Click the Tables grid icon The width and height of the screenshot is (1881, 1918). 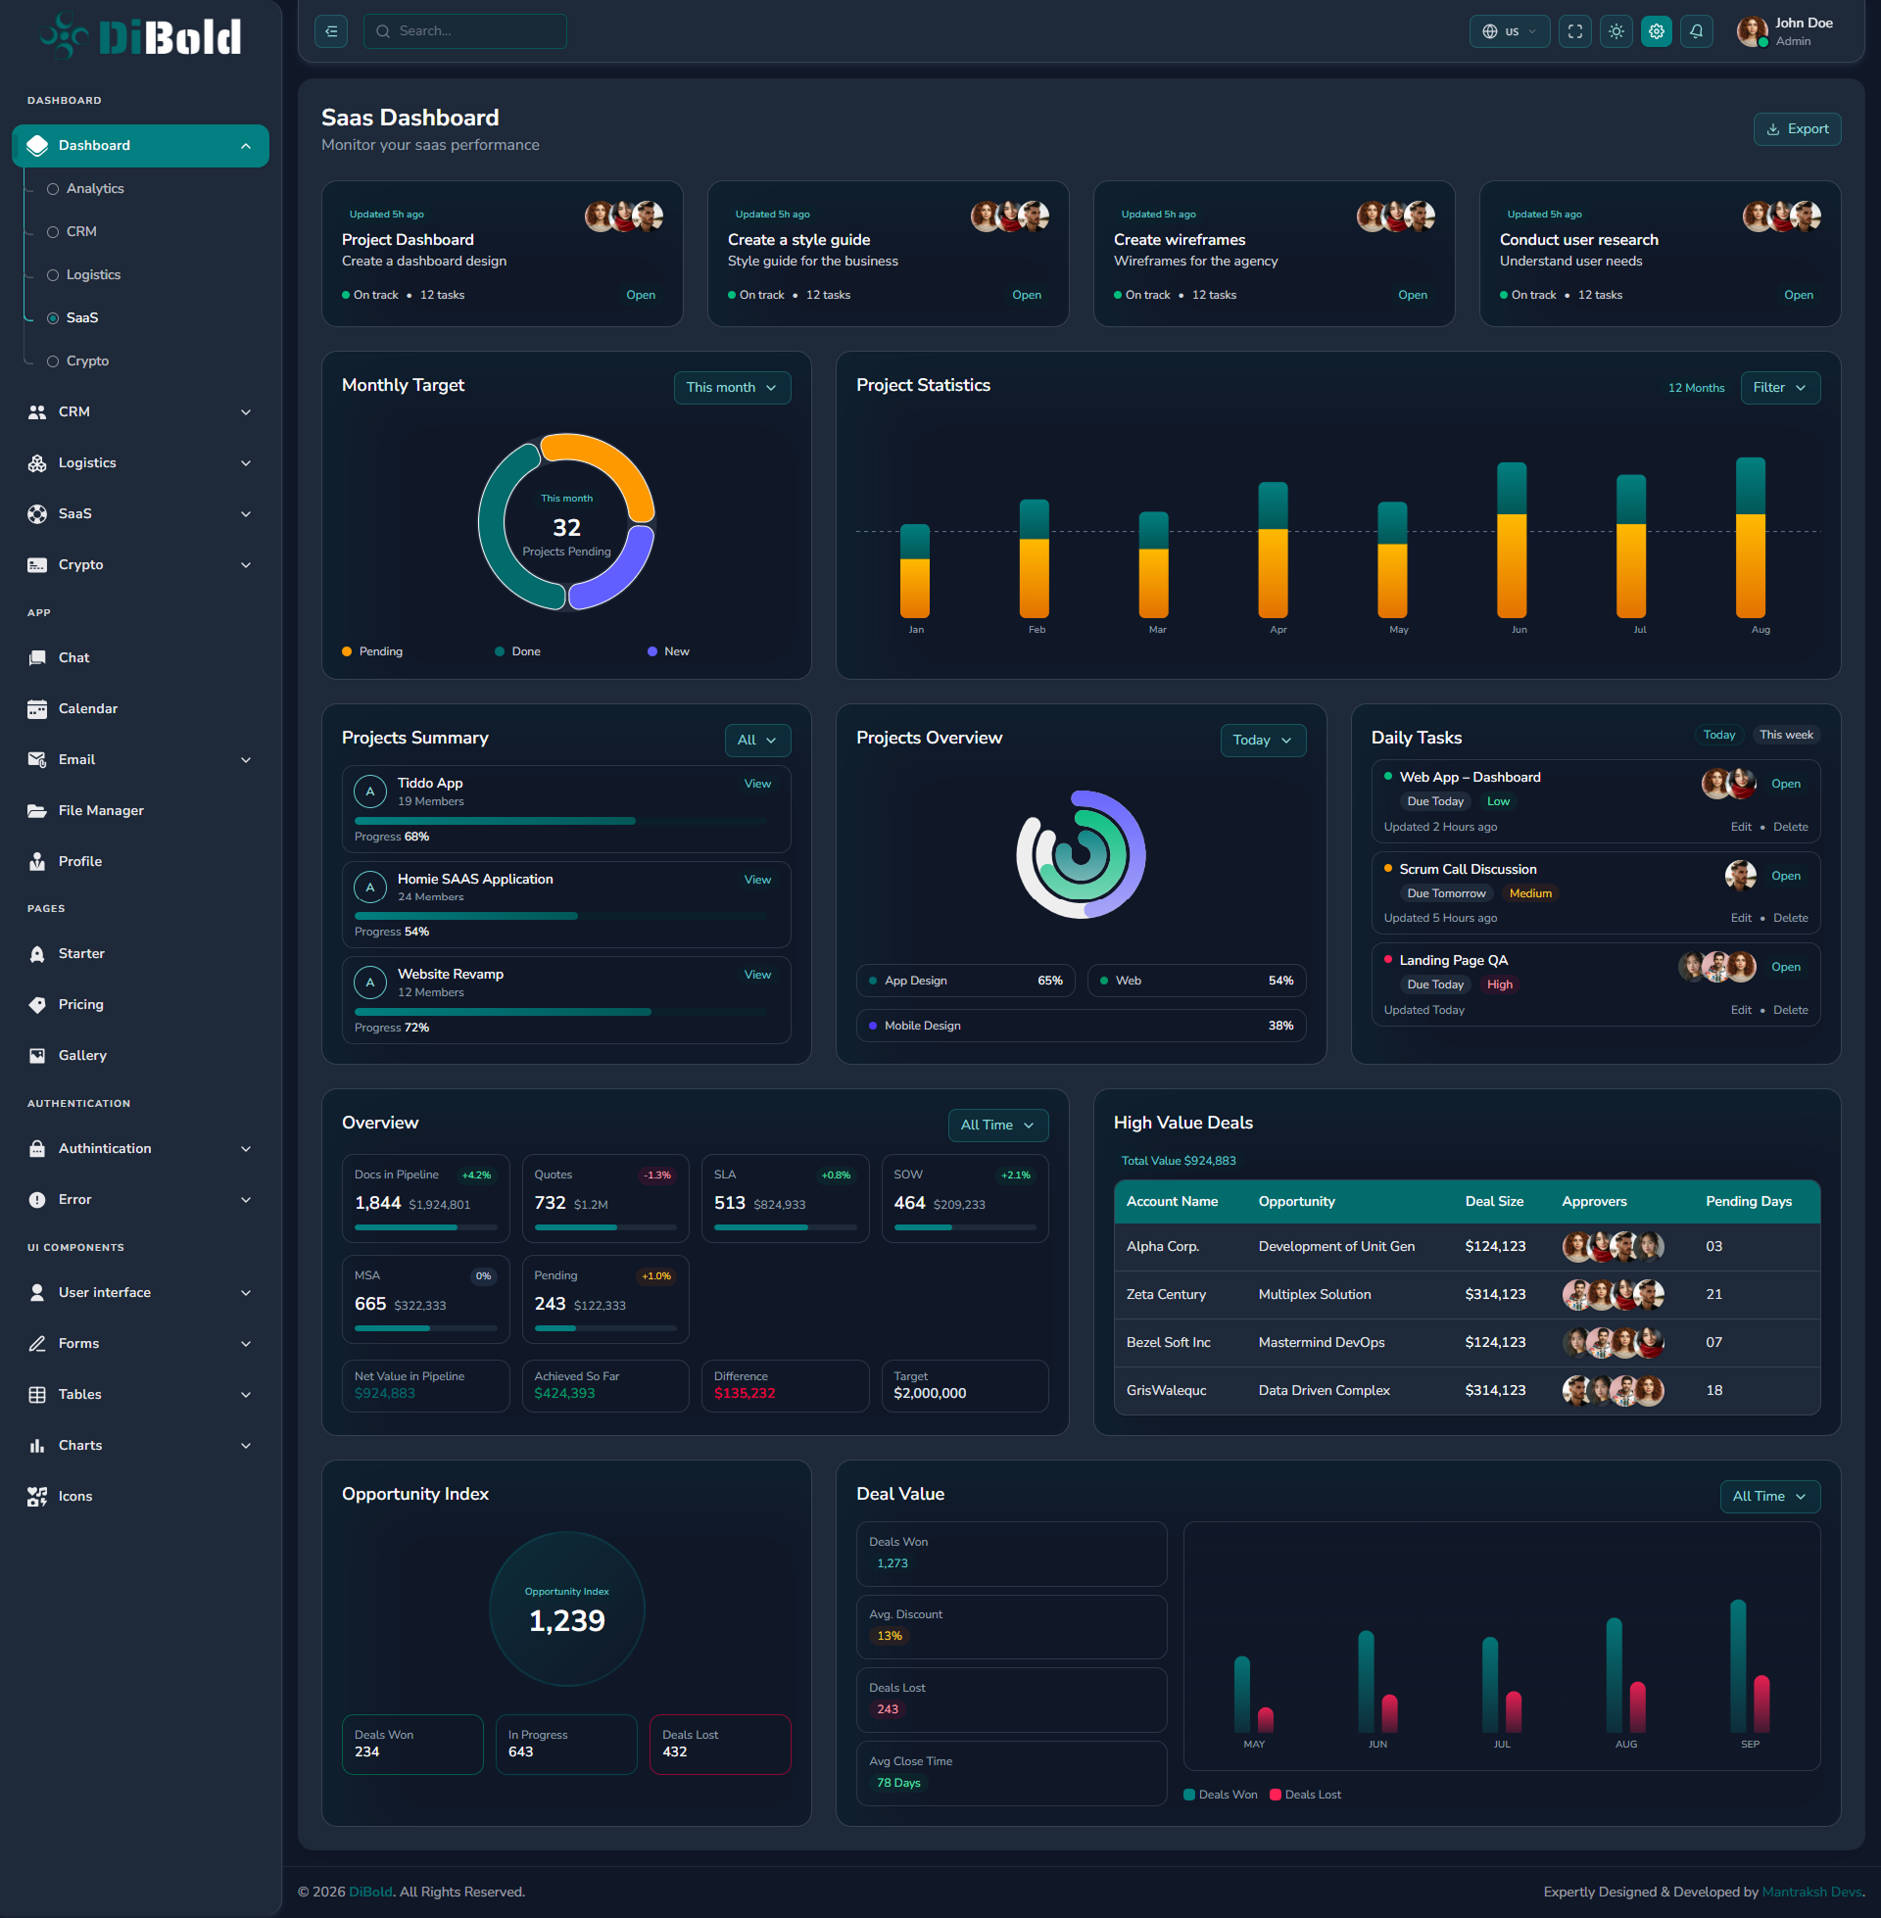(37, 1395)
